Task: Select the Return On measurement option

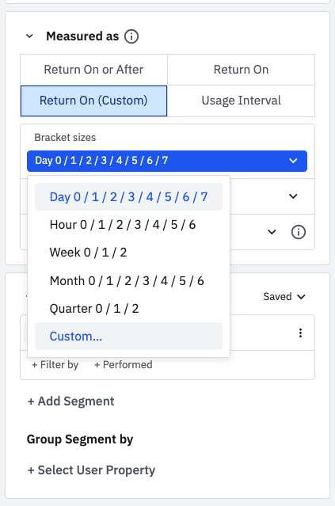Action: 241,70
